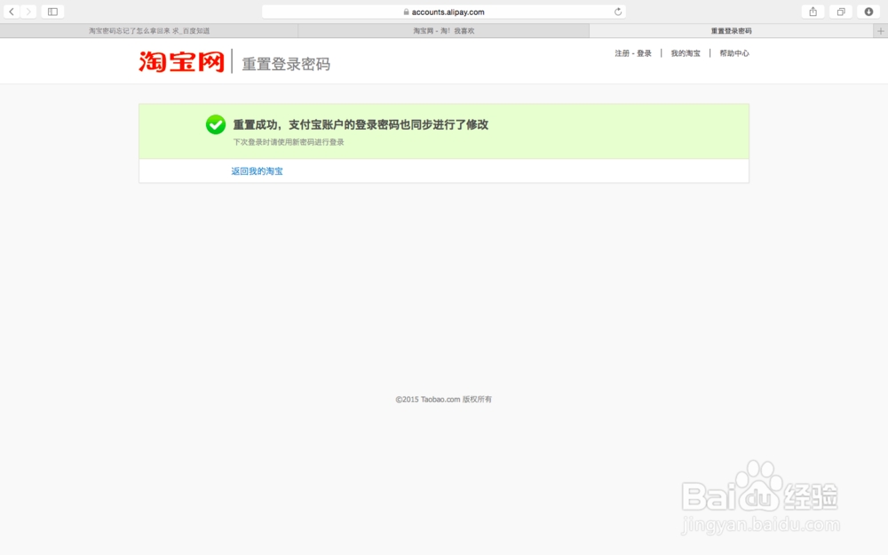Click the 返回我的淘宝 link
This screenshot has width=888, height=555.
click(x=257, y=170)
